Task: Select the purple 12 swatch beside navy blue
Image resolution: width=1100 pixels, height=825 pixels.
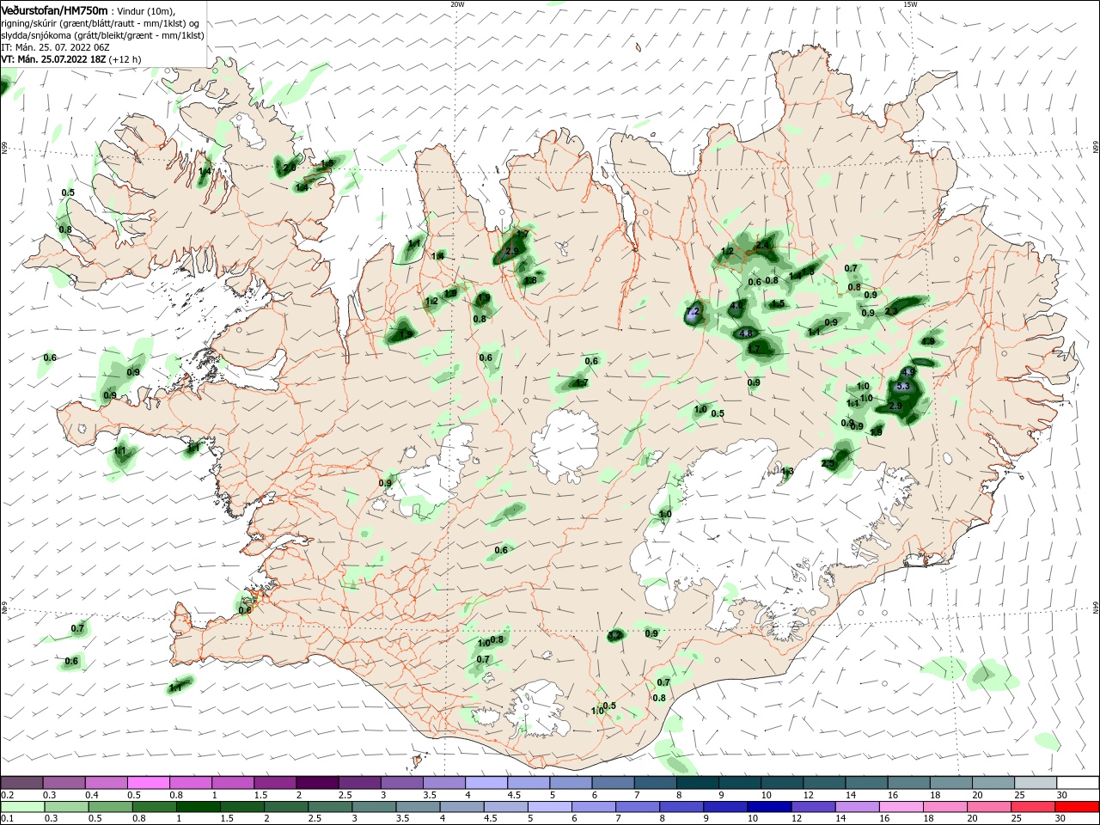Action: tap(812, 807)
